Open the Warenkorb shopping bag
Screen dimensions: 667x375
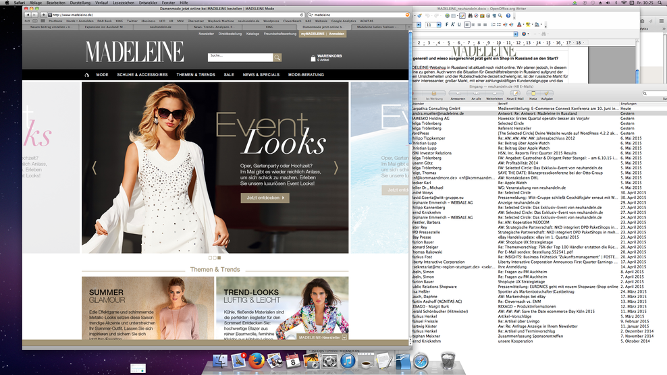(x=313, y=58)
